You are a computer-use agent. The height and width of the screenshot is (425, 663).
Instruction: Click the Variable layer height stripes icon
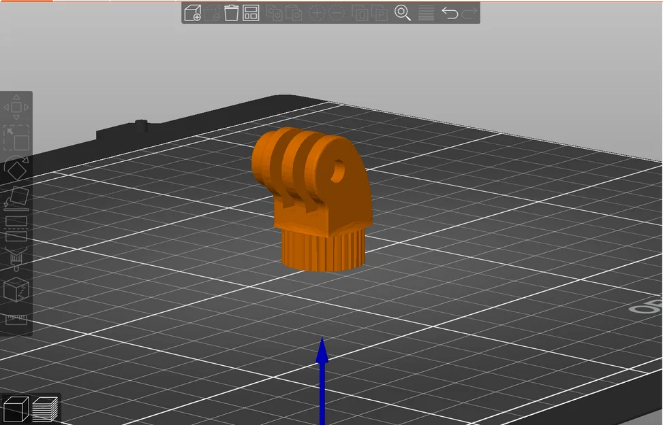(x=426, y=13)
